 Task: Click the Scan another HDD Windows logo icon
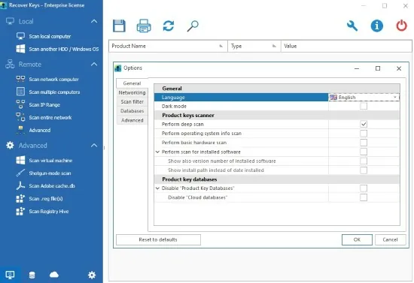click(20, 49)
